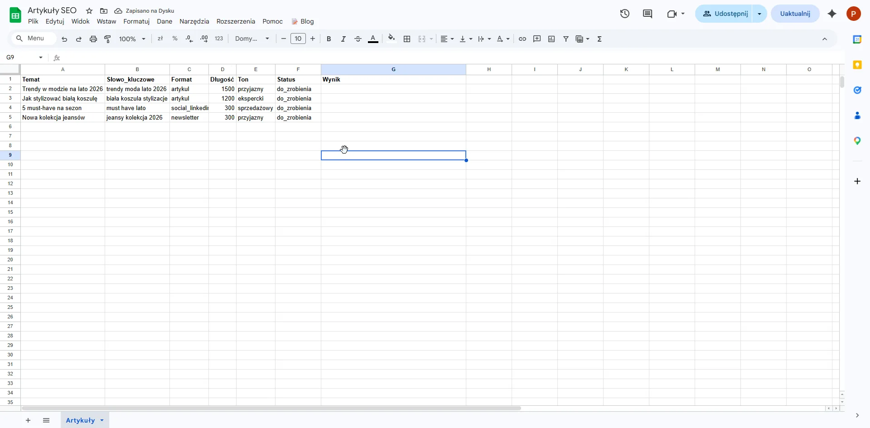The height and width of the screenshot is (428, 870).
Task: Open text rotation dropdown
Action: 503,39
